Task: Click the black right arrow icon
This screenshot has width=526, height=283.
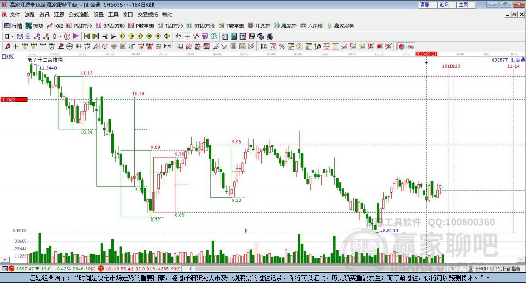Action: [114, 36]
